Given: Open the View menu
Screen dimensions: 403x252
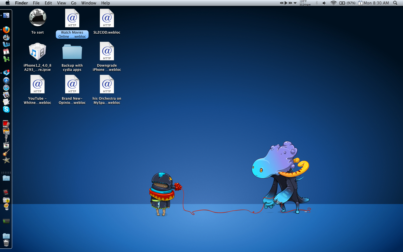Looking at the screenshot, I should pos(61,3).
